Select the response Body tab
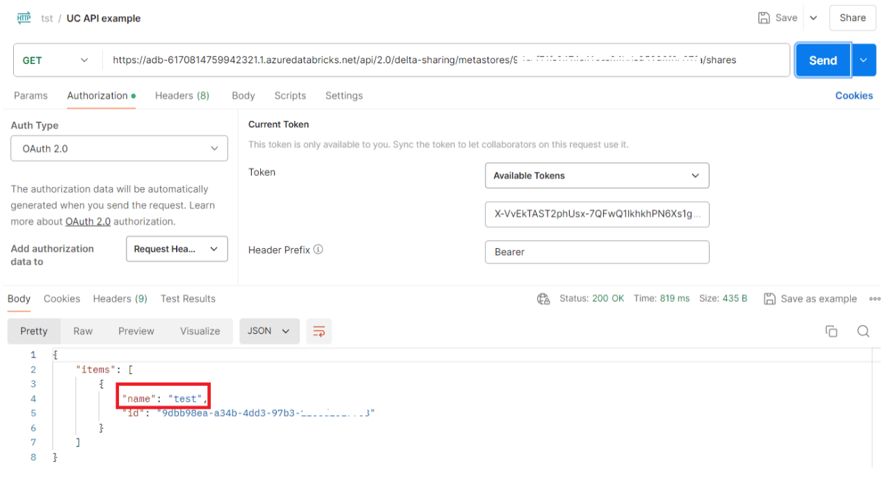The width and height of the screenshot is (896, 486). (x=19, y=298)
